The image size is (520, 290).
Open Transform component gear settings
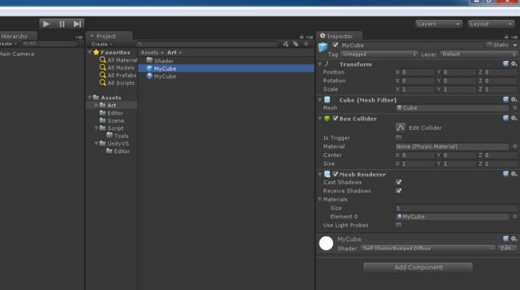point(514,64)
